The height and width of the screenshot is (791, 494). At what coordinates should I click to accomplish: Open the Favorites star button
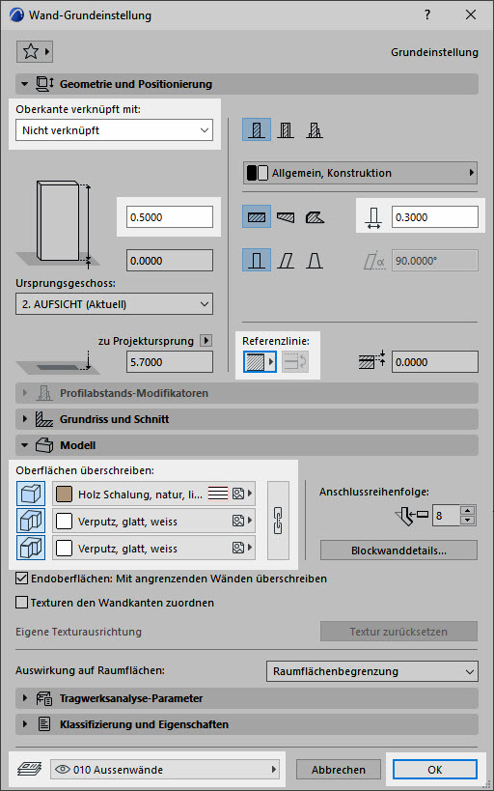pos(35,51)
